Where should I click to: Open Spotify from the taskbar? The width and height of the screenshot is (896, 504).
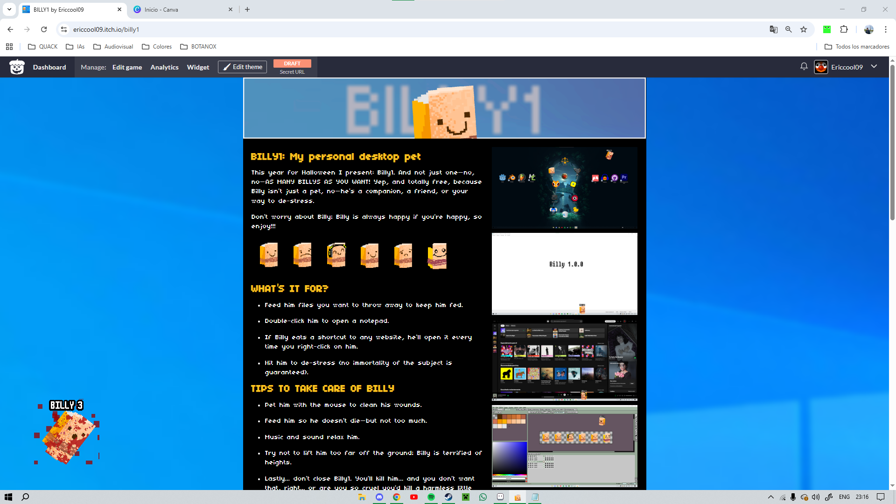(431, 497)
